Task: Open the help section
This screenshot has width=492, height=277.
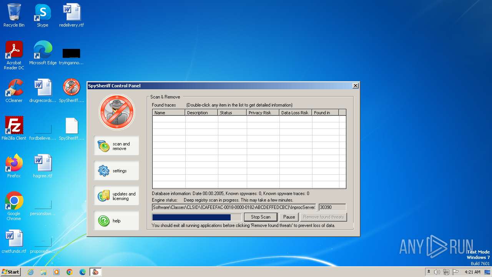Action: (x=116, y=221)
